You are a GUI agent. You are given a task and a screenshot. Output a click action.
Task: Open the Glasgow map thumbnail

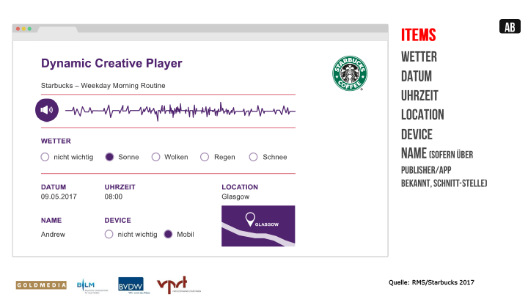258,226
